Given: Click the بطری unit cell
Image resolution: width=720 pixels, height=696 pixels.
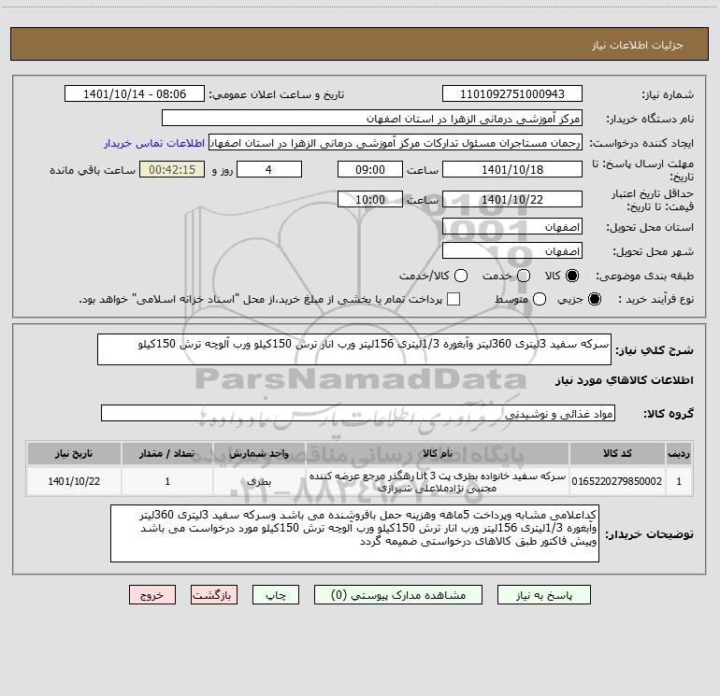Looking at the screenshot, I should point(259,481).
